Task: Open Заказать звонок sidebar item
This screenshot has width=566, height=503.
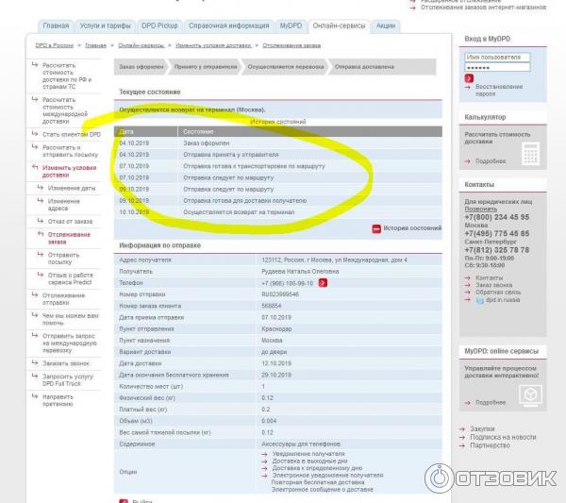Action: [66, 363]
